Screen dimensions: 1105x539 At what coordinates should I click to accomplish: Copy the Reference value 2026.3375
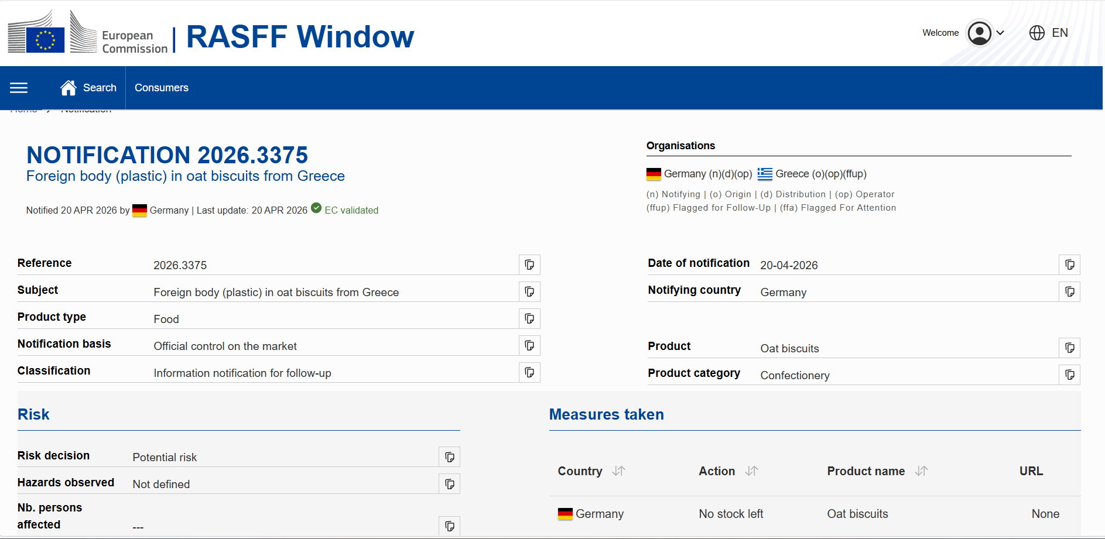click(529, 265)
